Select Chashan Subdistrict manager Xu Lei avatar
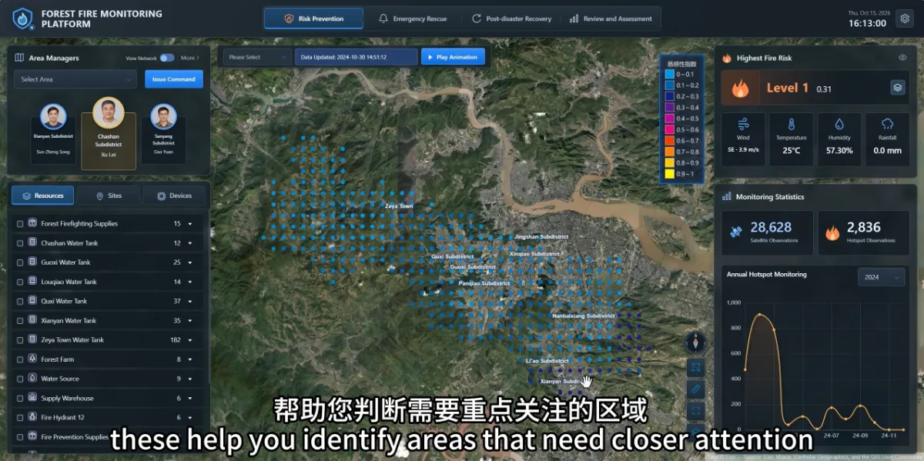 (109, 113)
